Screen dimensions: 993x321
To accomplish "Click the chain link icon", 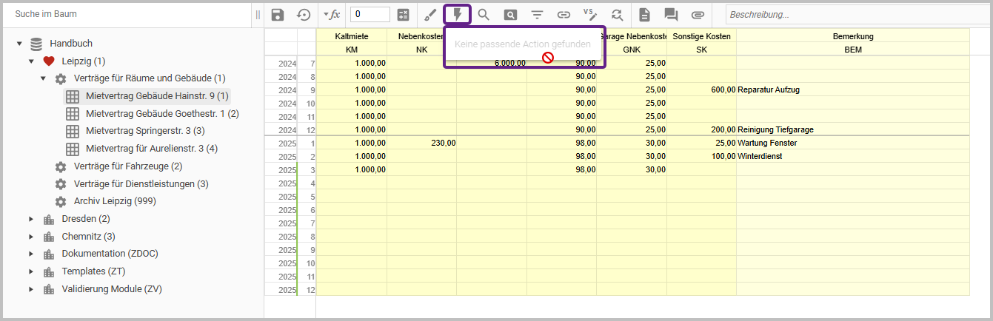I will pos(564,15).
